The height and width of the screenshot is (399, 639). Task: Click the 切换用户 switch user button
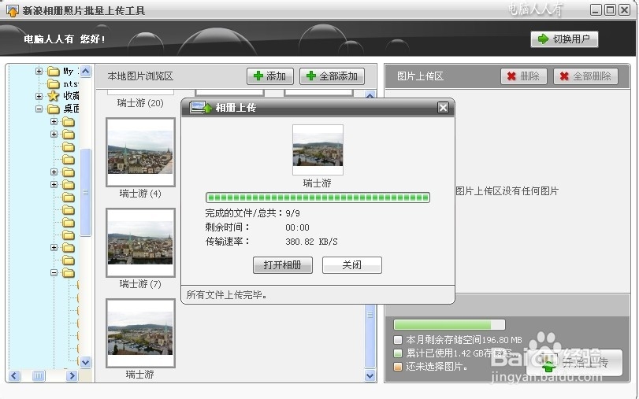(x=564, y=39)
